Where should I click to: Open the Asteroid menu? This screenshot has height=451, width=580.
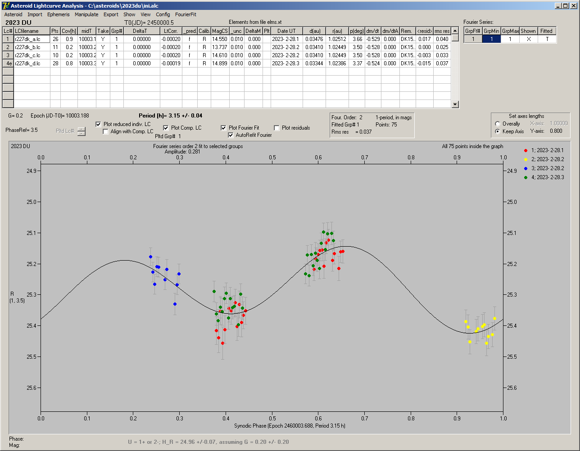click(13, 14)
